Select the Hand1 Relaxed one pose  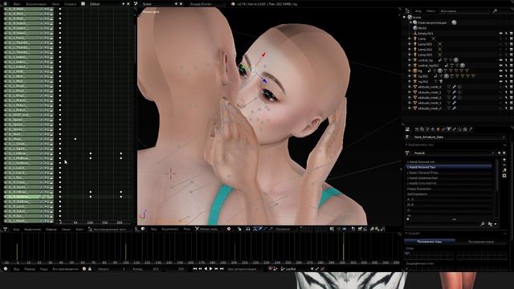pyautogui.click(x=449, y=162)
